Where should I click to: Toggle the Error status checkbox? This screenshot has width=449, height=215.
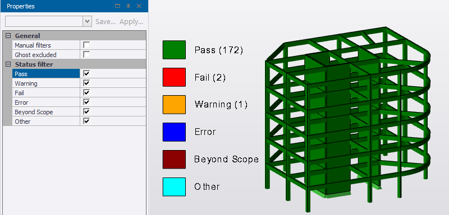point(86,102)
